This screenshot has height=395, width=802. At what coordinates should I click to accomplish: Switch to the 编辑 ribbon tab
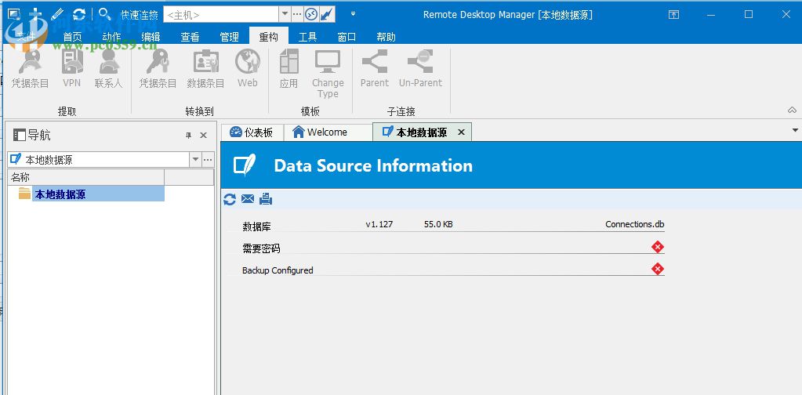tap(151, 37)
